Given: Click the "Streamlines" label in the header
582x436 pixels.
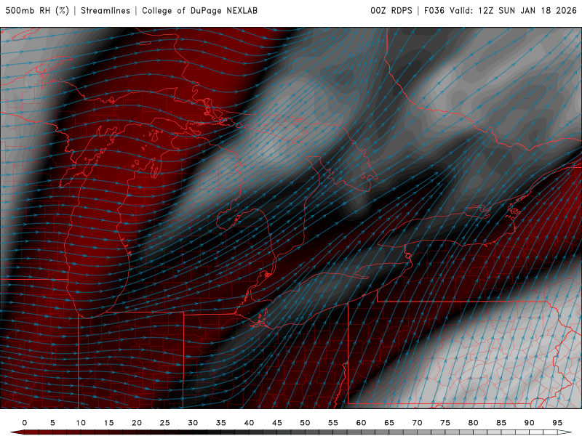Looking at the screenshot, I should point(105,10).
